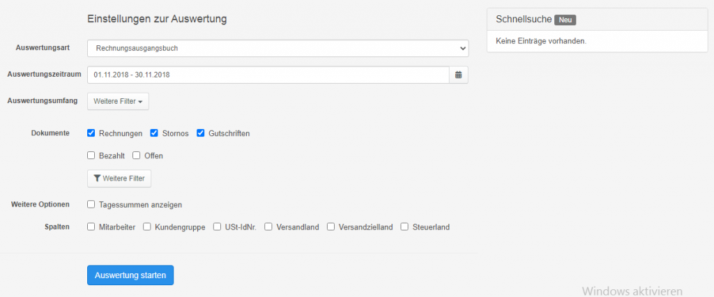Tick the Versandzielland column checkbox

point(331,227)
